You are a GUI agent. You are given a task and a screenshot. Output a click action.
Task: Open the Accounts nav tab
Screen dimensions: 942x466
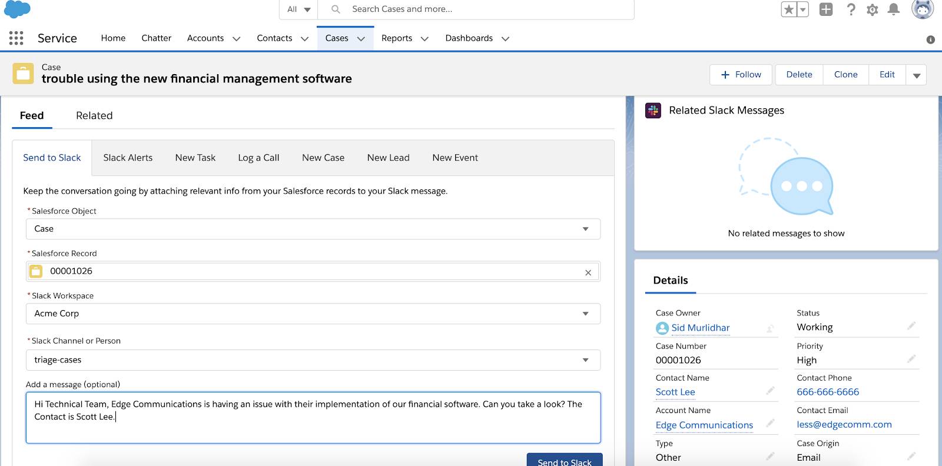[205, 38]
